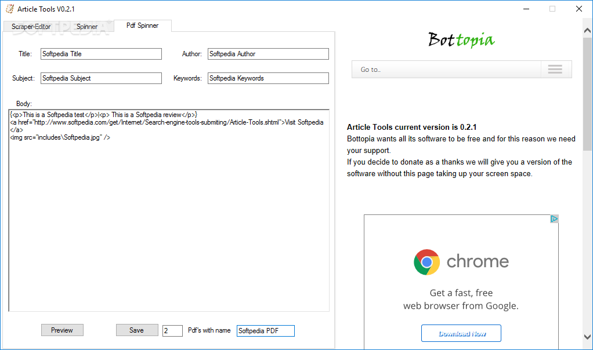Click the Chrome logo in the advertisement

pos(426,262)
